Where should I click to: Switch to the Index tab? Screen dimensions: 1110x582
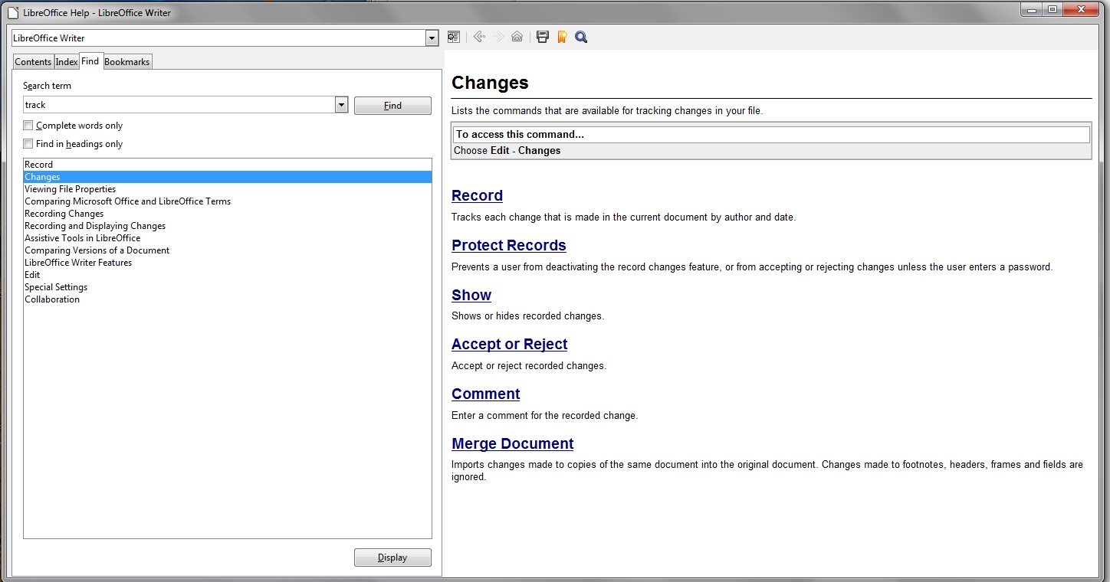coord(67,62)
